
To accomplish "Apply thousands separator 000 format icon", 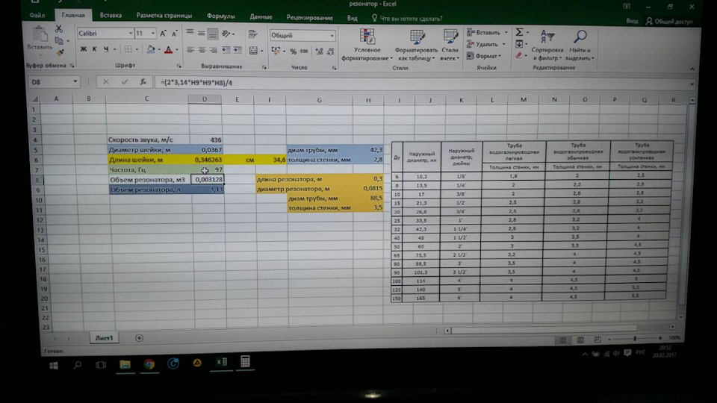I will (304, 51).
